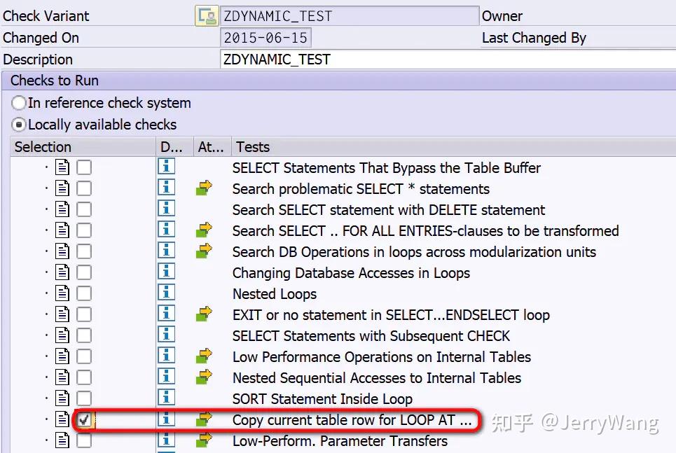Screen dimensions: 676x453
Task: Open the info icon for Changing Database Accesses in Loops
Action: (x=166, y=272)
